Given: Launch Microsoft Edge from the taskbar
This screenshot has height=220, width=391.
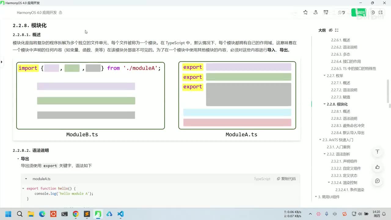Looking at the screenshot, I should click(42, 214).
